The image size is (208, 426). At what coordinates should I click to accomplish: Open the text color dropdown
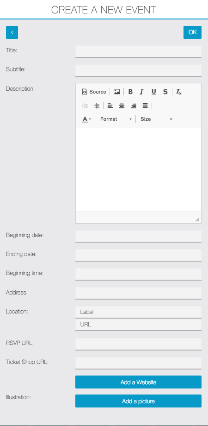click(x=86, y=119)
